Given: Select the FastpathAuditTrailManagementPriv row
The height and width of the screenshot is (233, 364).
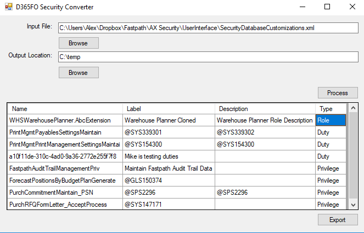Looking at the screenshot, I should coord(177,168).
